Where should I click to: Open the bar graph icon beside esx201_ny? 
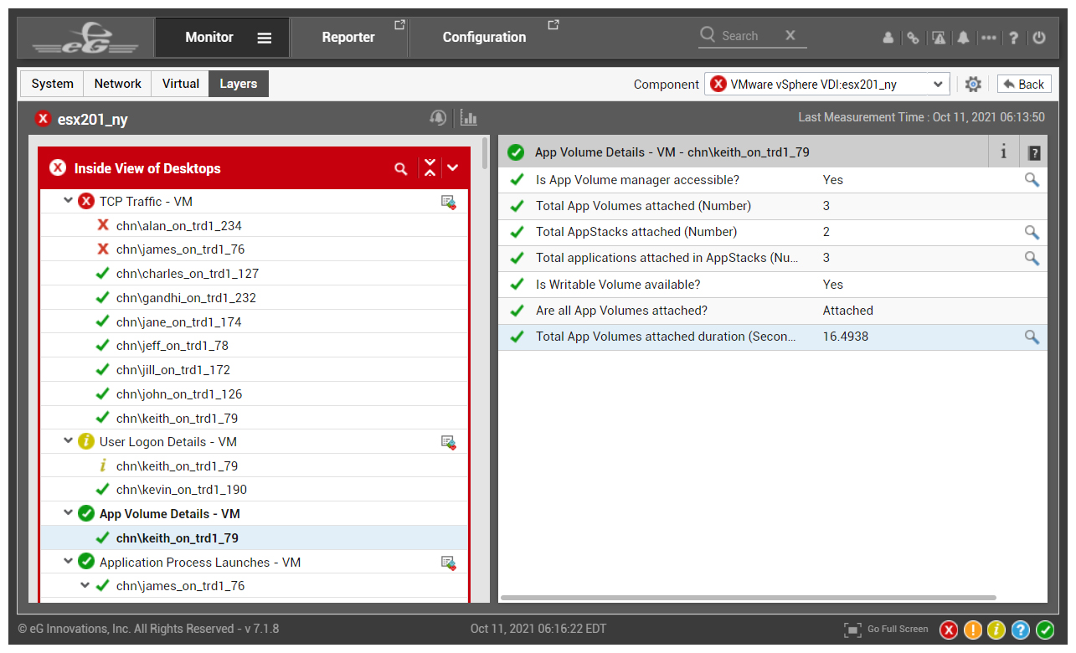pyautogui.click(x=469, y=118)
